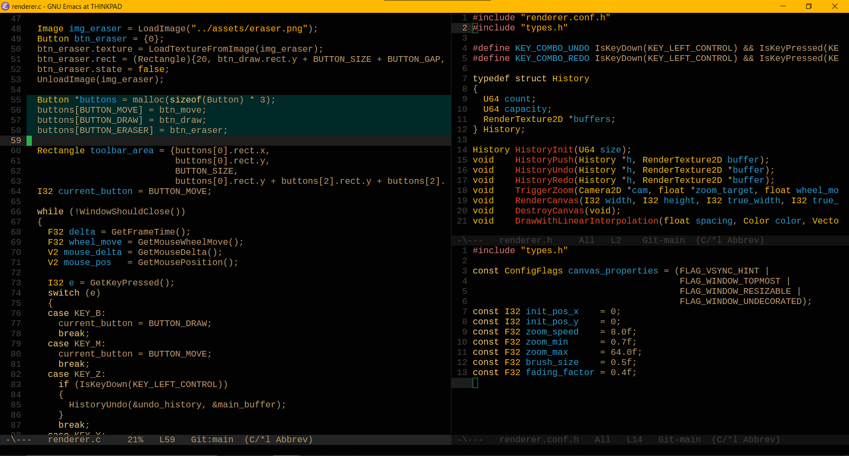Screen dimensions: 849x456
Task: Click renderer.h buffer name in mode line
Action: pyautogui.click(x=526, y=240)
